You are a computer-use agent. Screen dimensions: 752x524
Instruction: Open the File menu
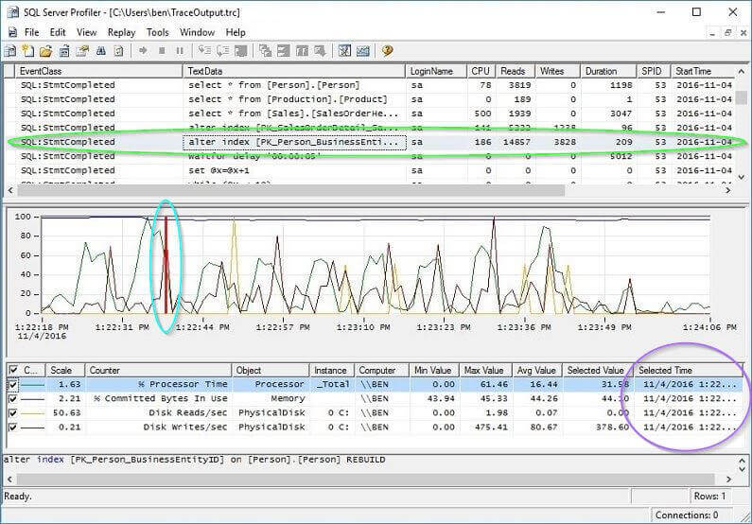click(x=31, y=32)
